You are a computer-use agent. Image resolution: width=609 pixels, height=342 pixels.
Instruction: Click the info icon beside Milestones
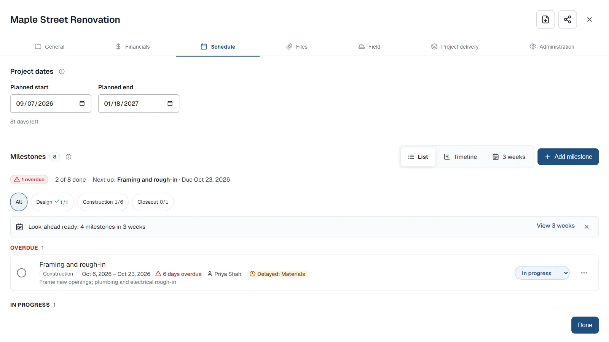(x=69, y=157)
